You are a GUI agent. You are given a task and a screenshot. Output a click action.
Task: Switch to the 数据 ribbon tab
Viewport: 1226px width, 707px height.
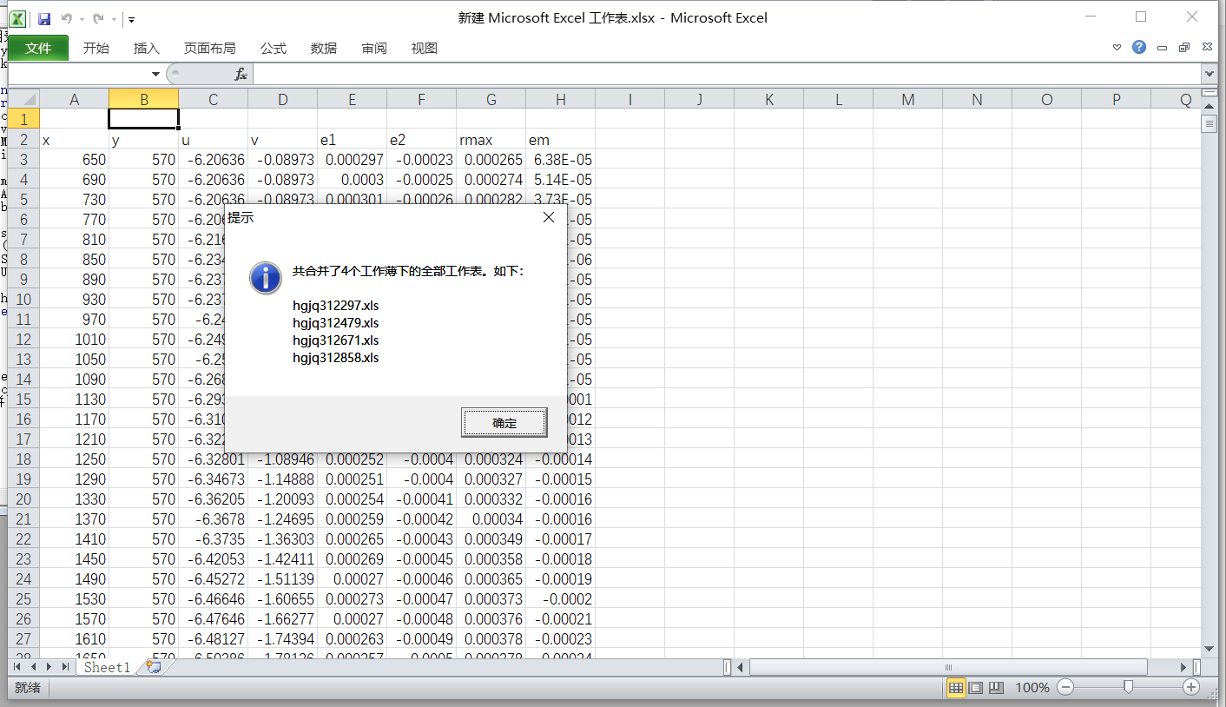click(x=324, y=49)
